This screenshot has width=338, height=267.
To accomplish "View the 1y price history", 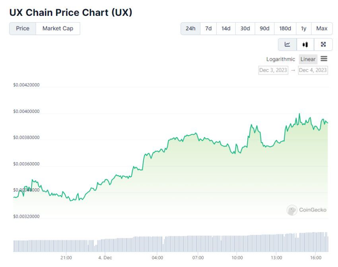I will pos(303,29).
